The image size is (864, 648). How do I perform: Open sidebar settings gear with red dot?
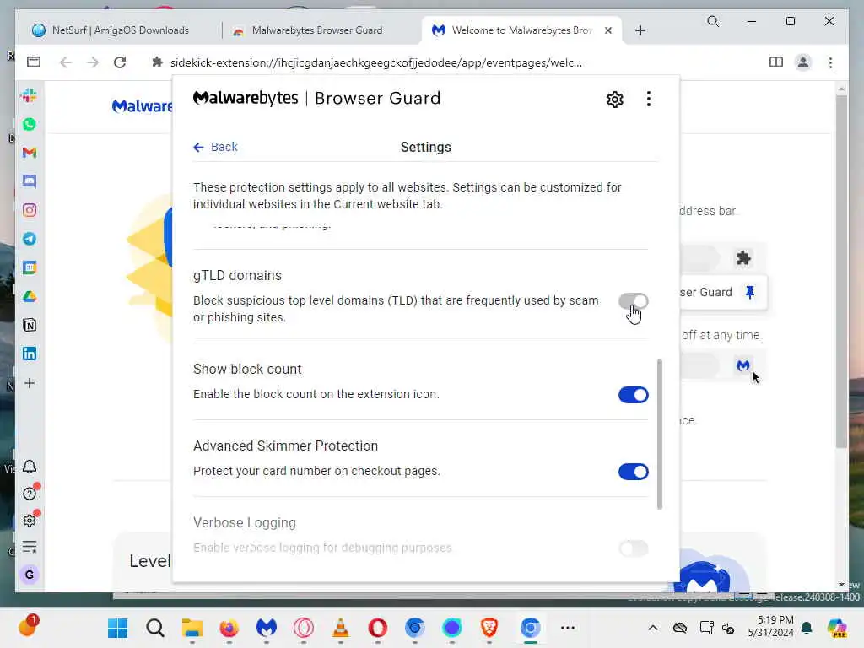(x=30, y=520)
